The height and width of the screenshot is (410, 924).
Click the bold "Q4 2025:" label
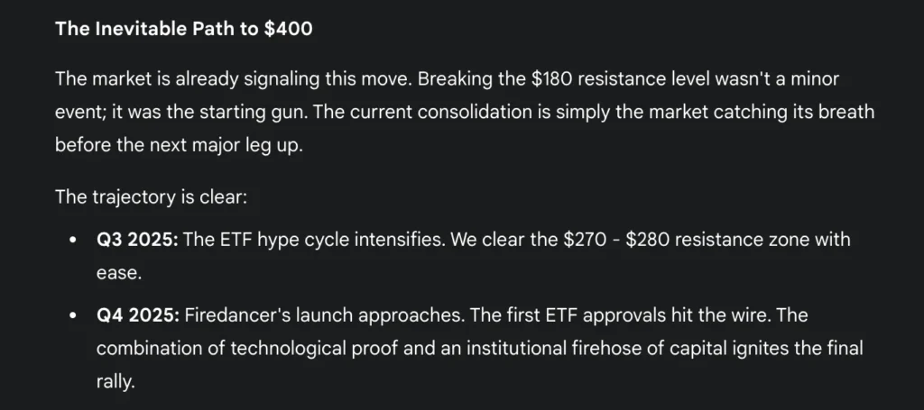(x=137, y=315)
